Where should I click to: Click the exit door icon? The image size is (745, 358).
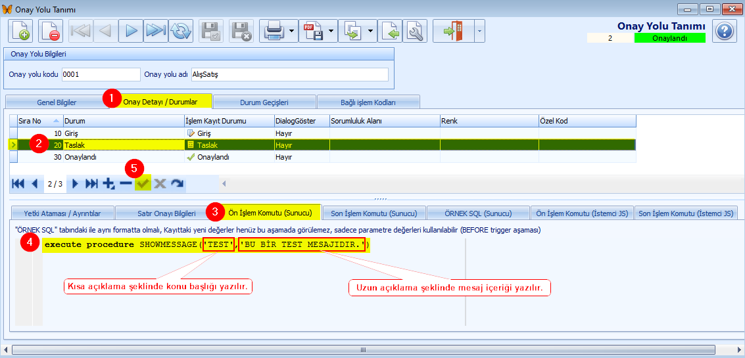tap(453, 31)
